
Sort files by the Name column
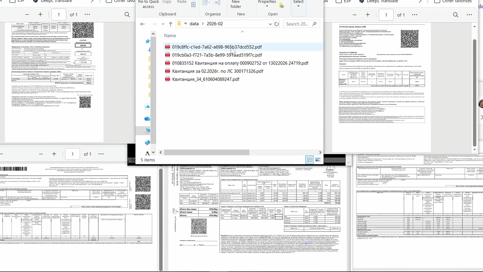click(x=170, y=36)
